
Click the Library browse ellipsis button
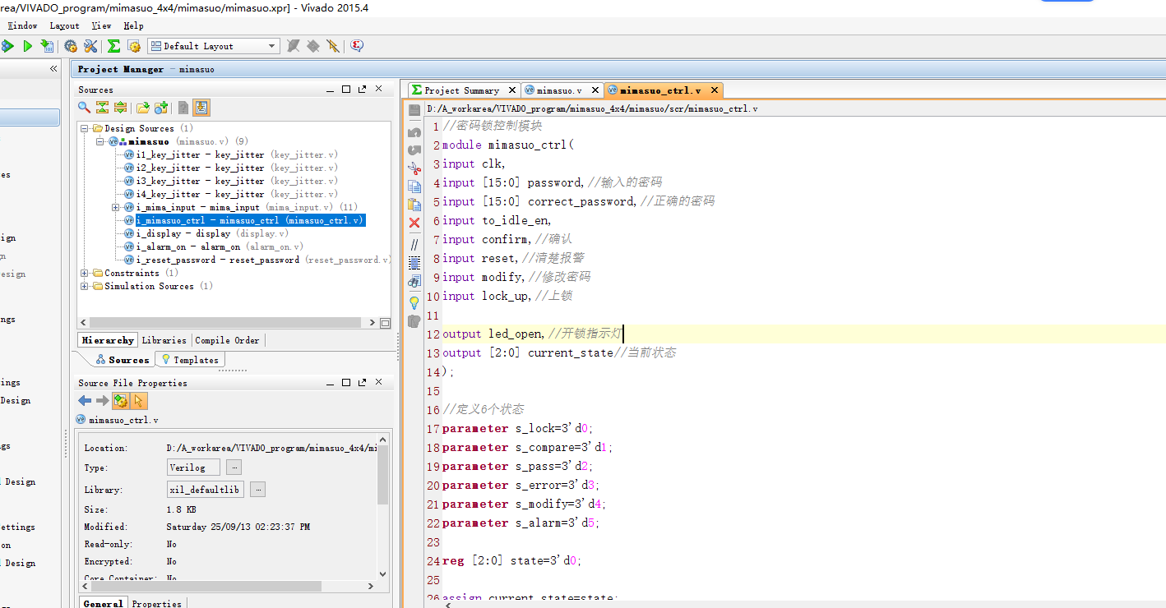tap(257, 490)
